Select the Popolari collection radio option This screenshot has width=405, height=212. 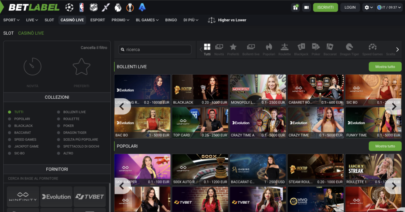9,119
